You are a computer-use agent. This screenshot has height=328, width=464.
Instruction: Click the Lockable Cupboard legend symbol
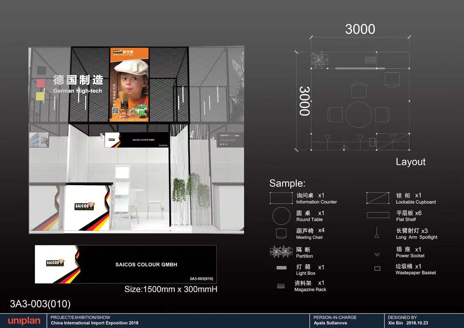[x=378, y=198]
